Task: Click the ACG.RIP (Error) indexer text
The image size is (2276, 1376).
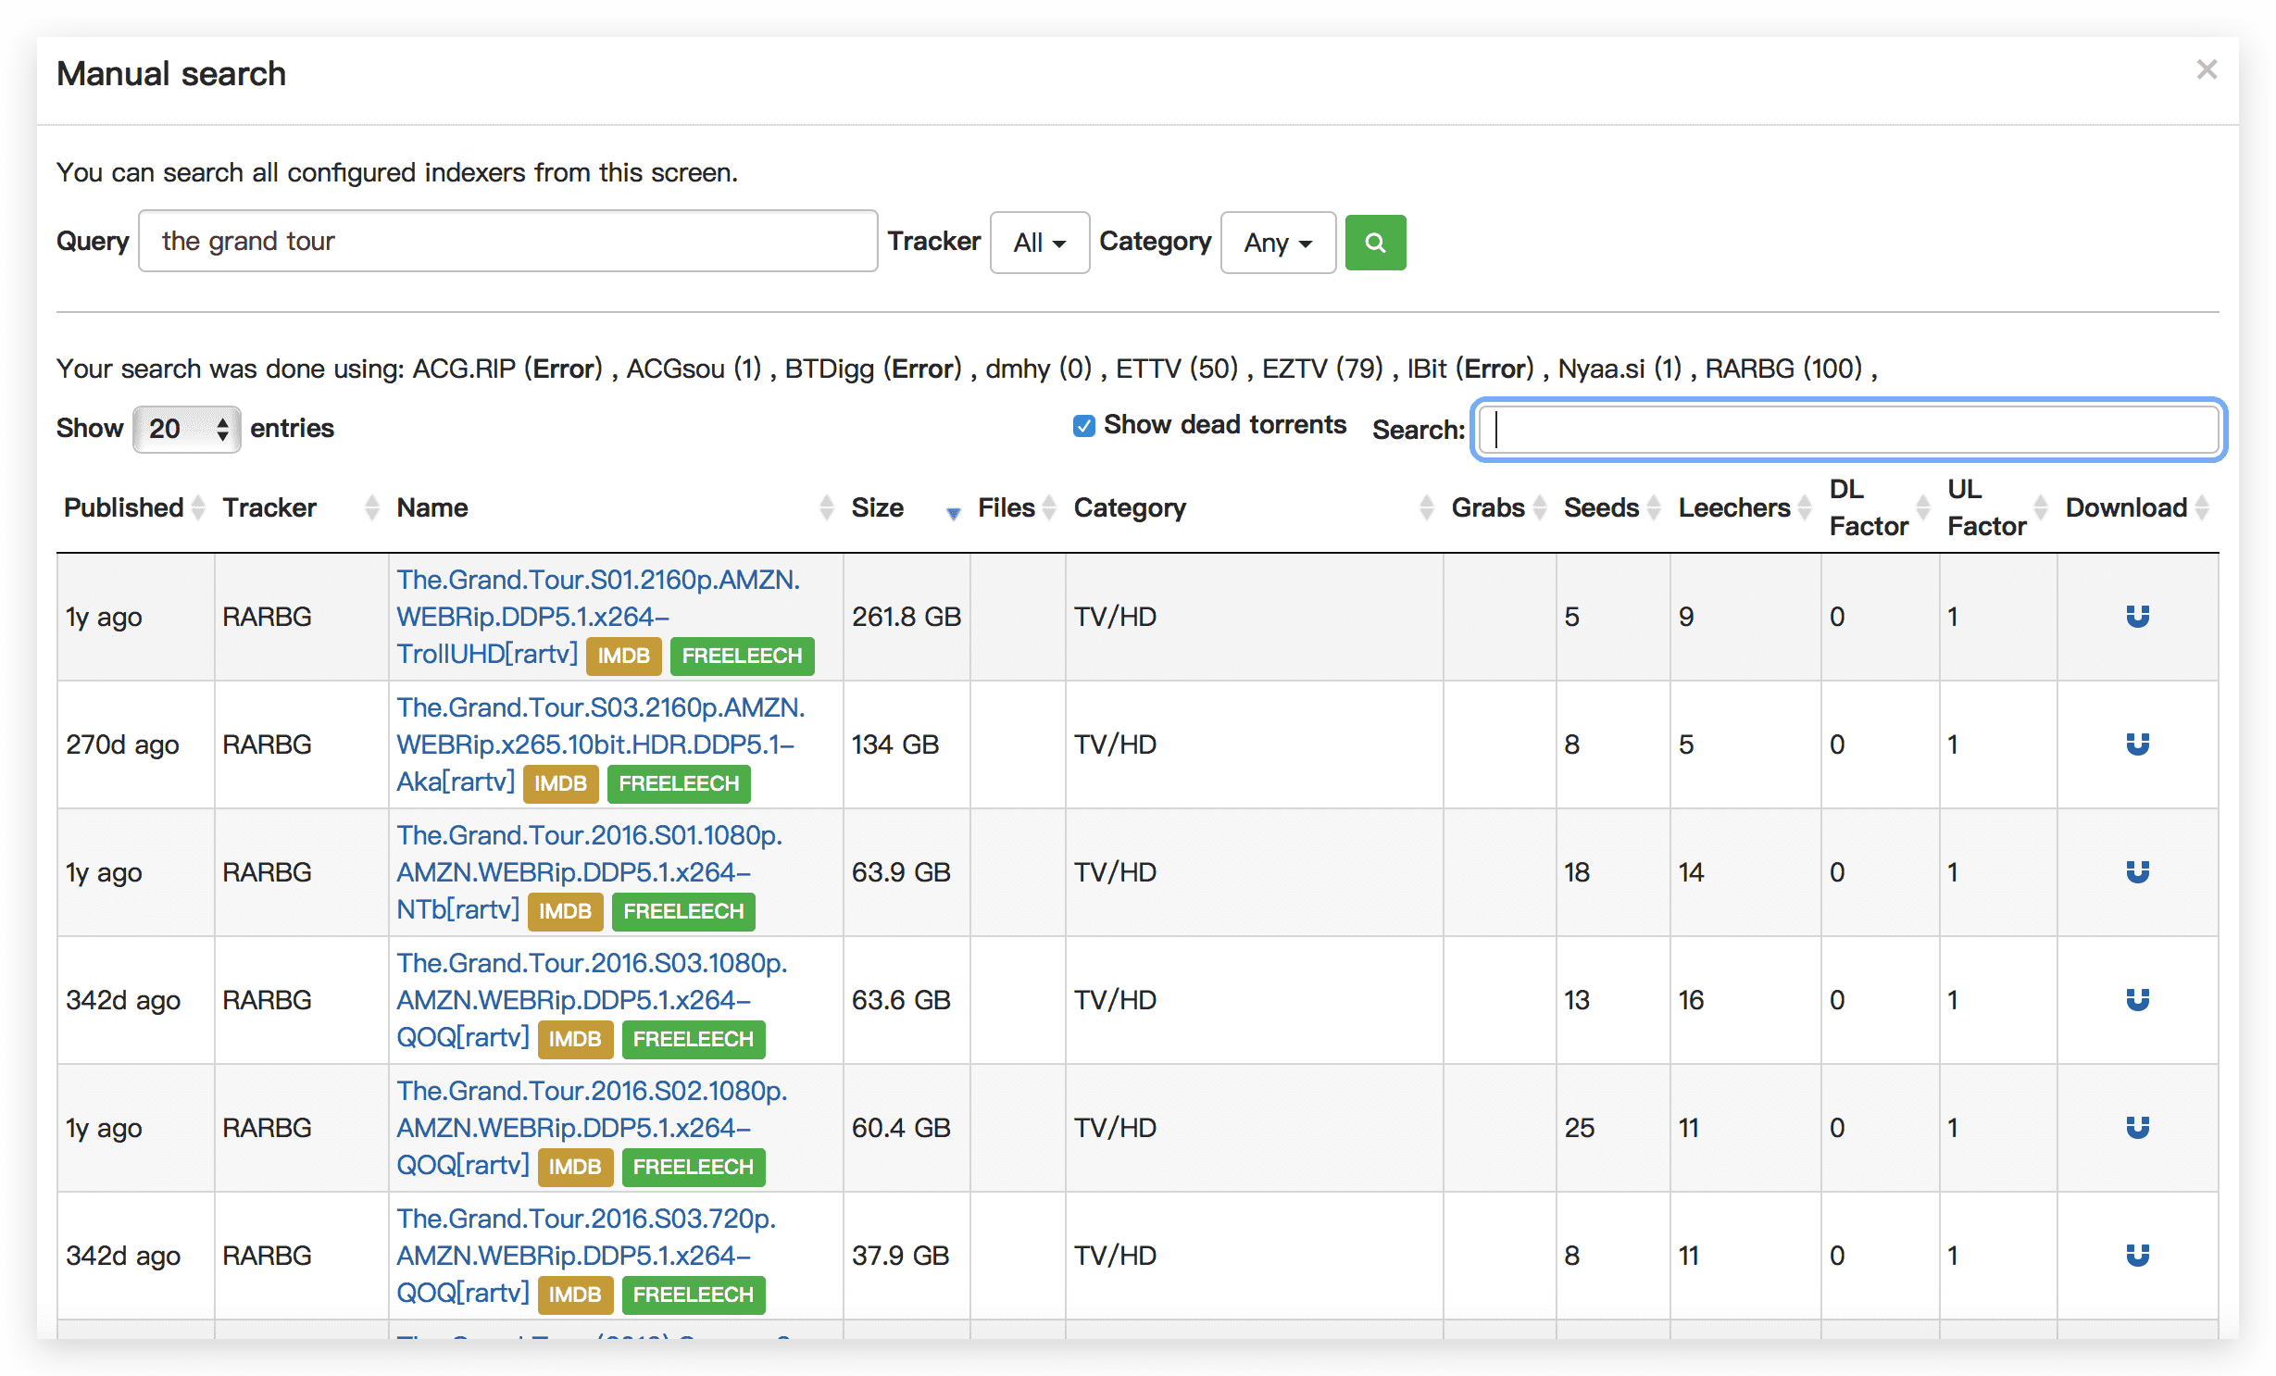Action: (x=507, y=369)
